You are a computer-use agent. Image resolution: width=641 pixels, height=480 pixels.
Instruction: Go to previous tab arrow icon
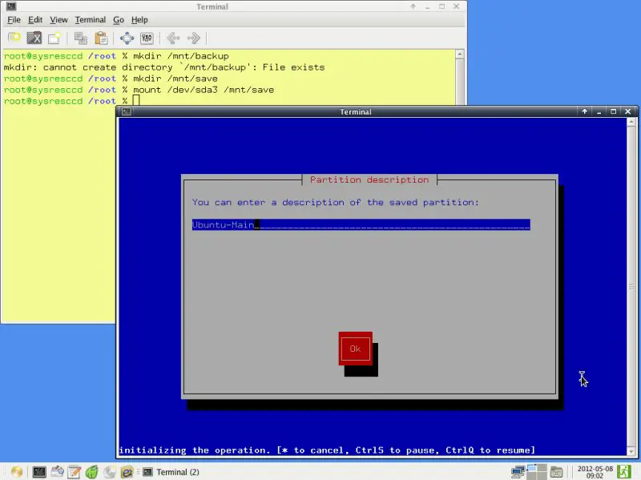[173, 38]
